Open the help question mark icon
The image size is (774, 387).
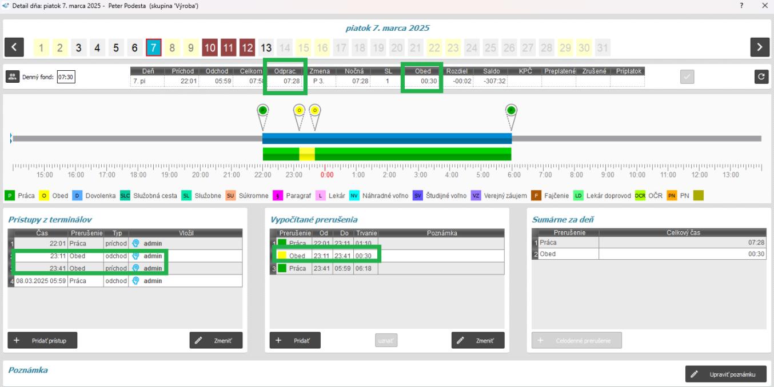point(742,5)
